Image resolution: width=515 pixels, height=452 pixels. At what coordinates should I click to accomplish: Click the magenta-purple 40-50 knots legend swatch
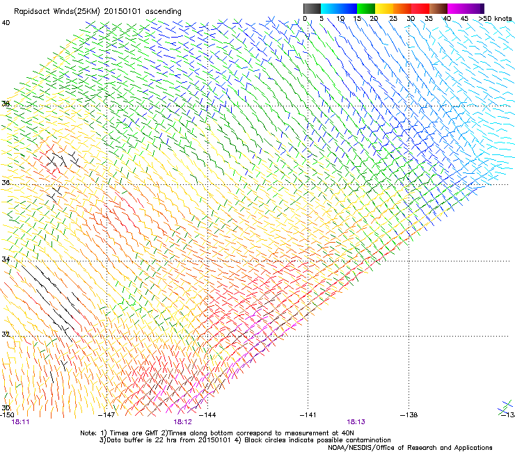pyautogui.click(x=466, y=8)
